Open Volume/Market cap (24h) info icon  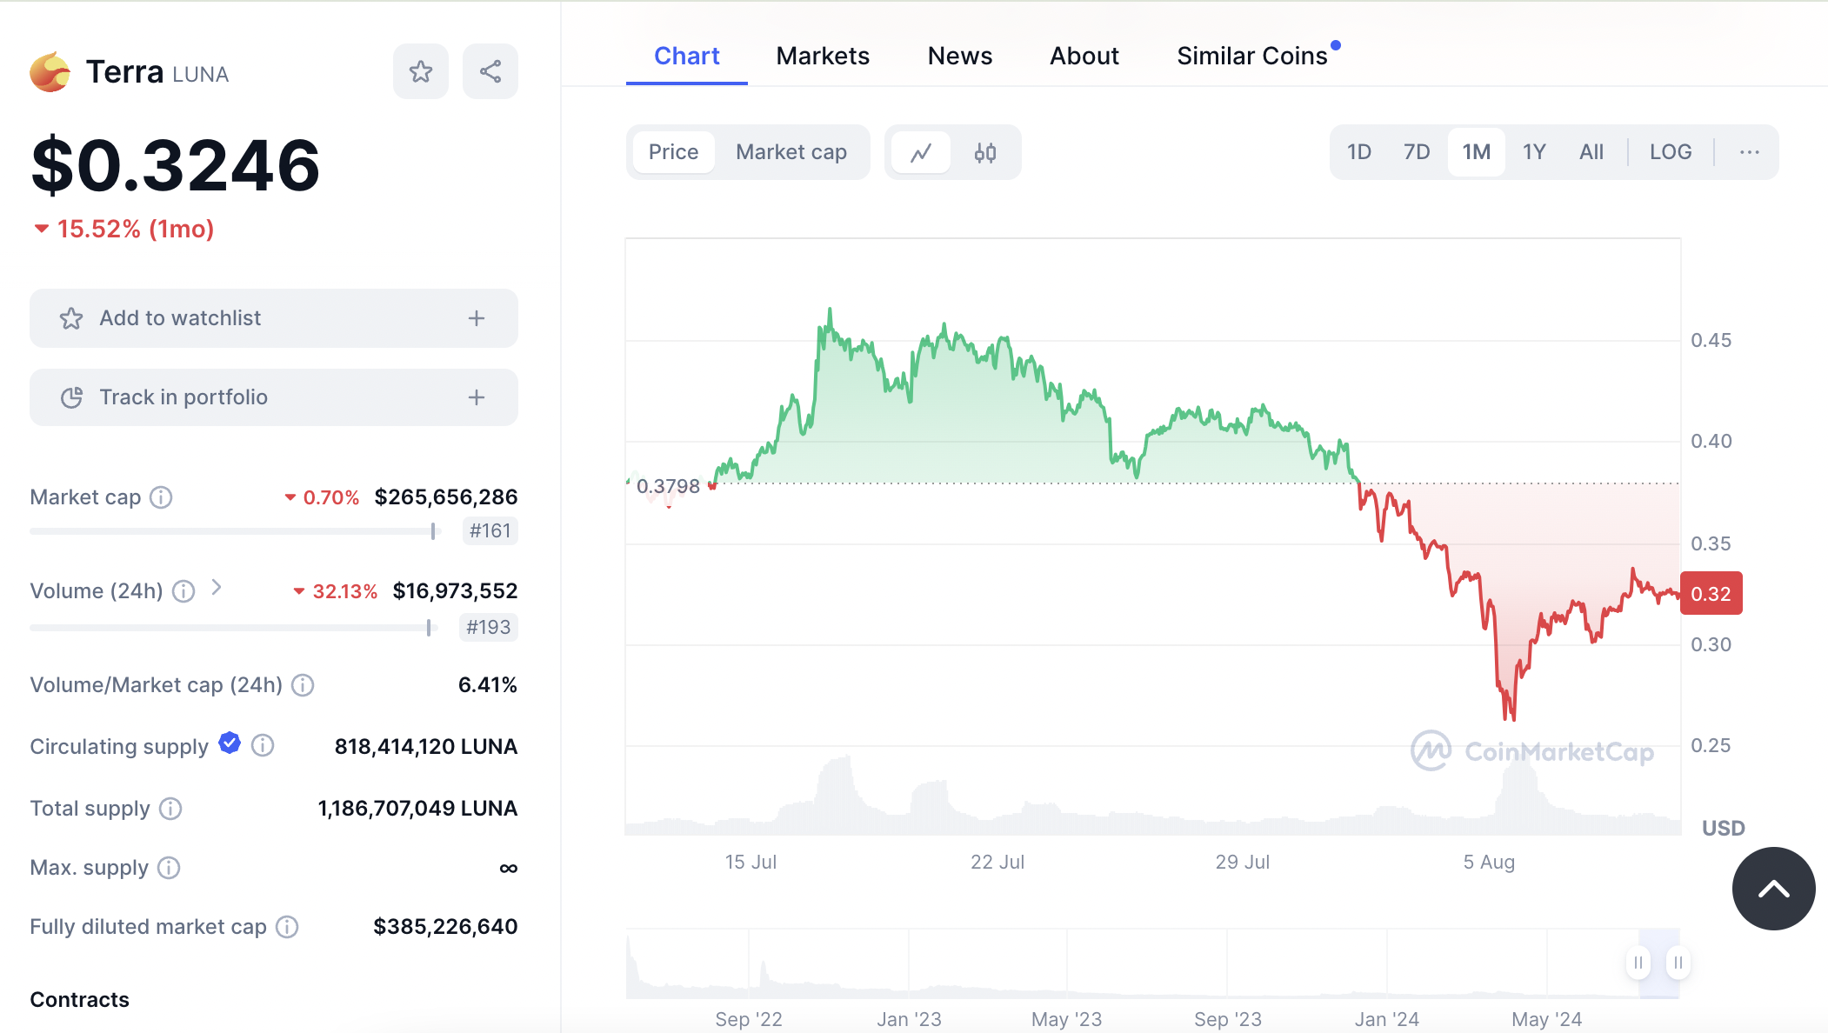[x=303, y=685]
